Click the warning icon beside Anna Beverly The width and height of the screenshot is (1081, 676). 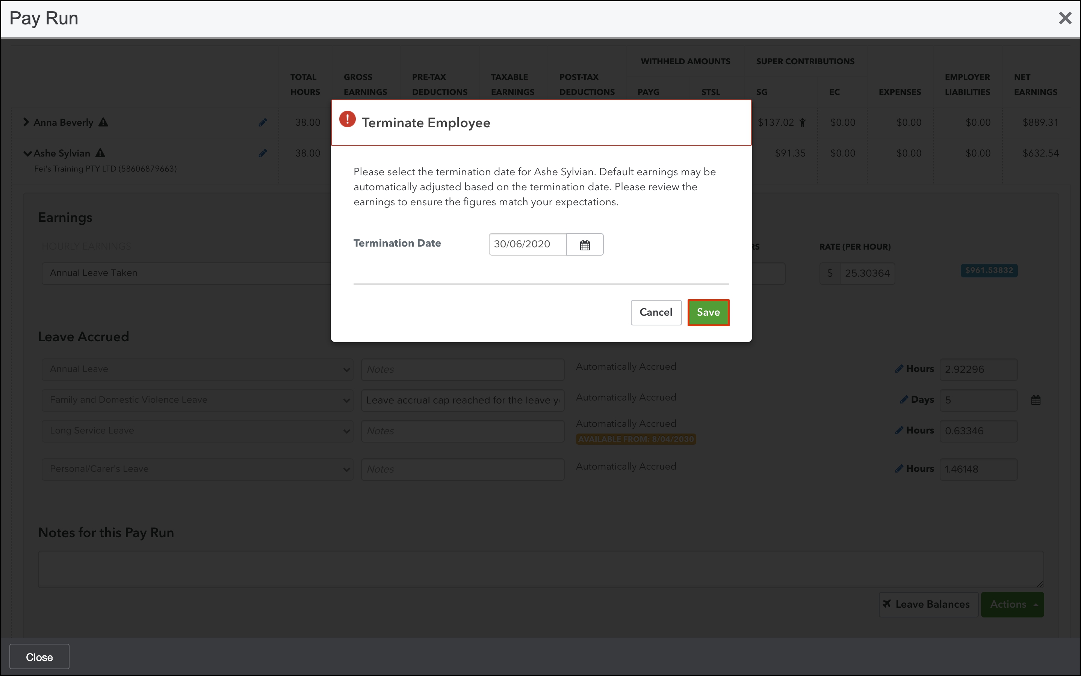coord(103,122)
